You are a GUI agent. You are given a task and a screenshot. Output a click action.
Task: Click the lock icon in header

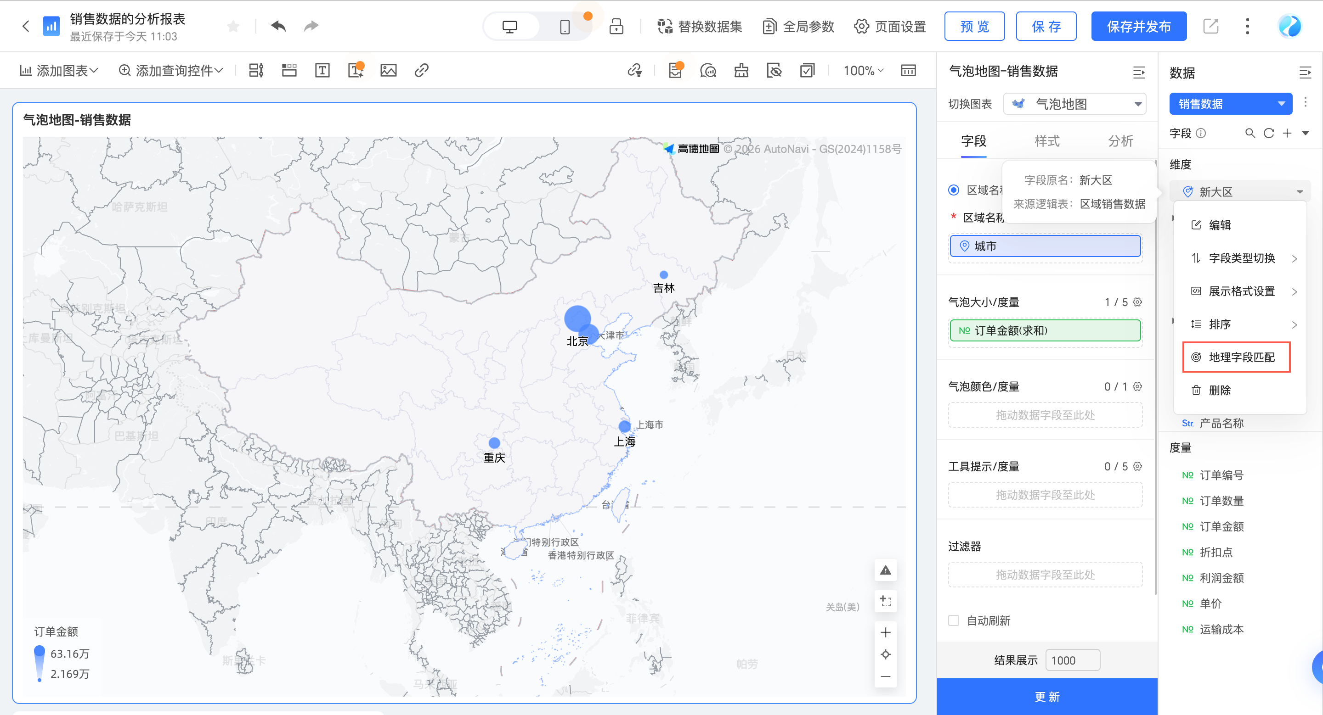point(616,26)
